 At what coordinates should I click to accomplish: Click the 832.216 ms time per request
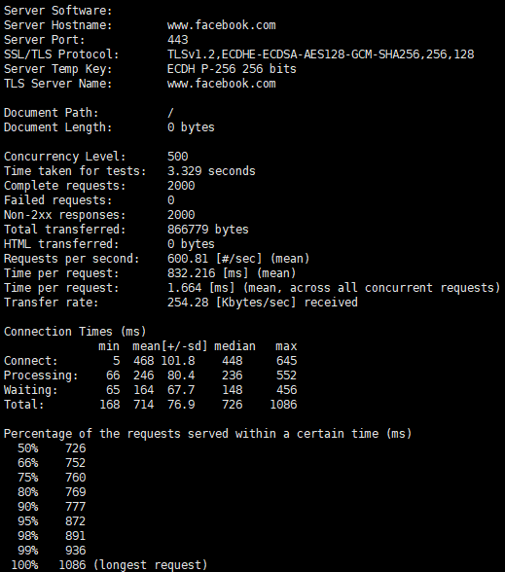pyautogui.click(x=191, y=273)
